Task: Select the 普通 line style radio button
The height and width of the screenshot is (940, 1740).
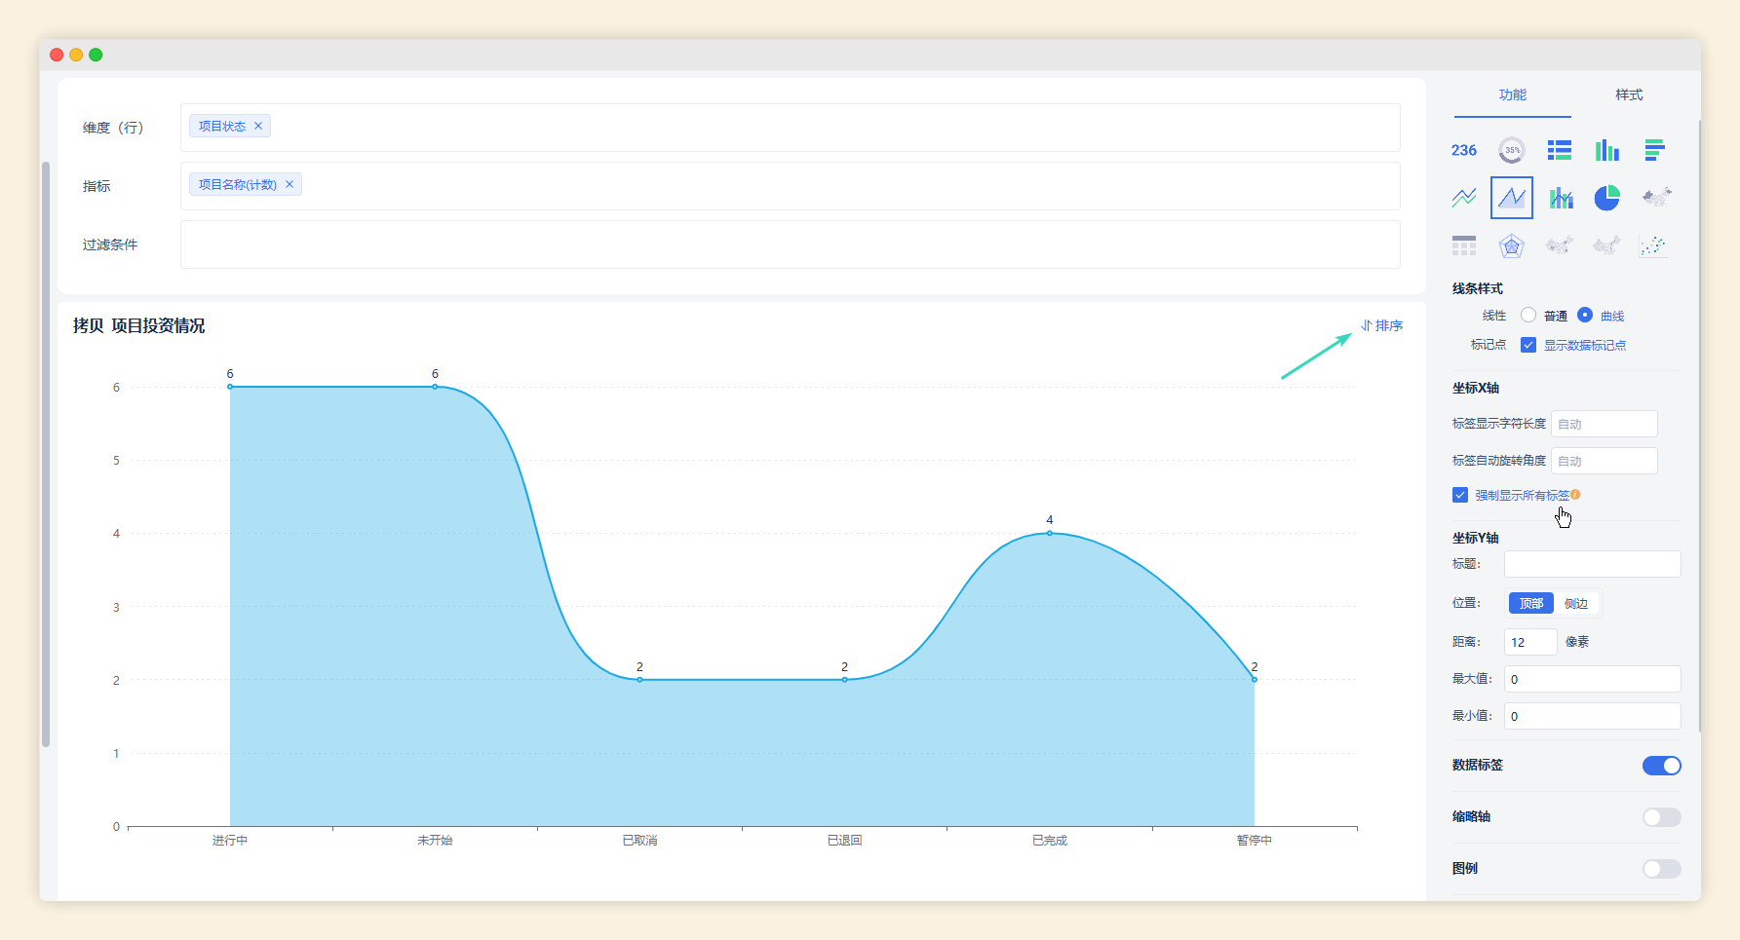Action: point(1528,315)
